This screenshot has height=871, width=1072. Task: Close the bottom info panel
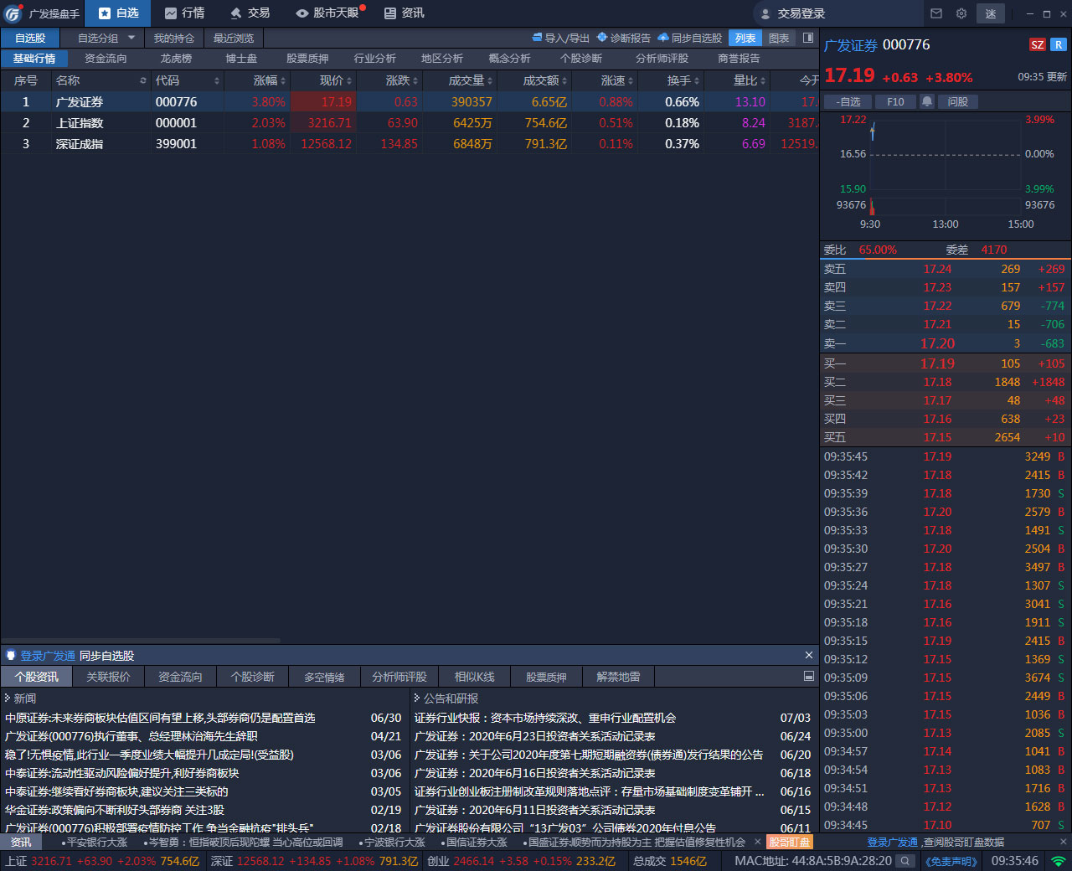pyautogui.click(x=808, y=655)
